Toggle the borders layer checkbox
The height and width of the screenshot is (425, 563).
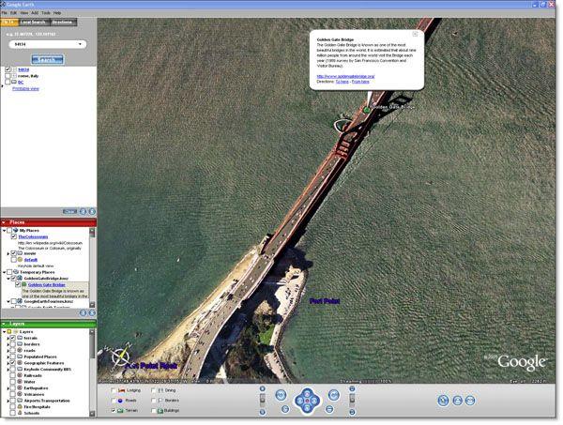12,344
